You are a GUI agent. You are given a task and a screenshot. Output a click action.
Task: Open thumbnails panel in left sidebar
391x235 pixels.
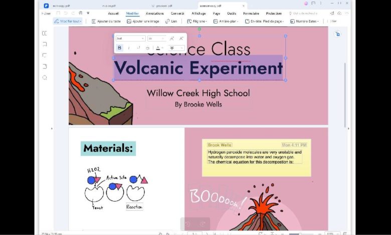pos(45,33)
